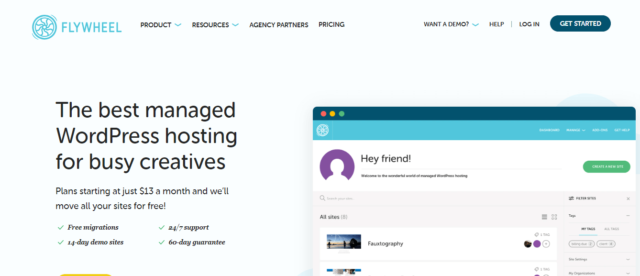
Task: Click the All sites (8) heading
Action: (333, 217)
